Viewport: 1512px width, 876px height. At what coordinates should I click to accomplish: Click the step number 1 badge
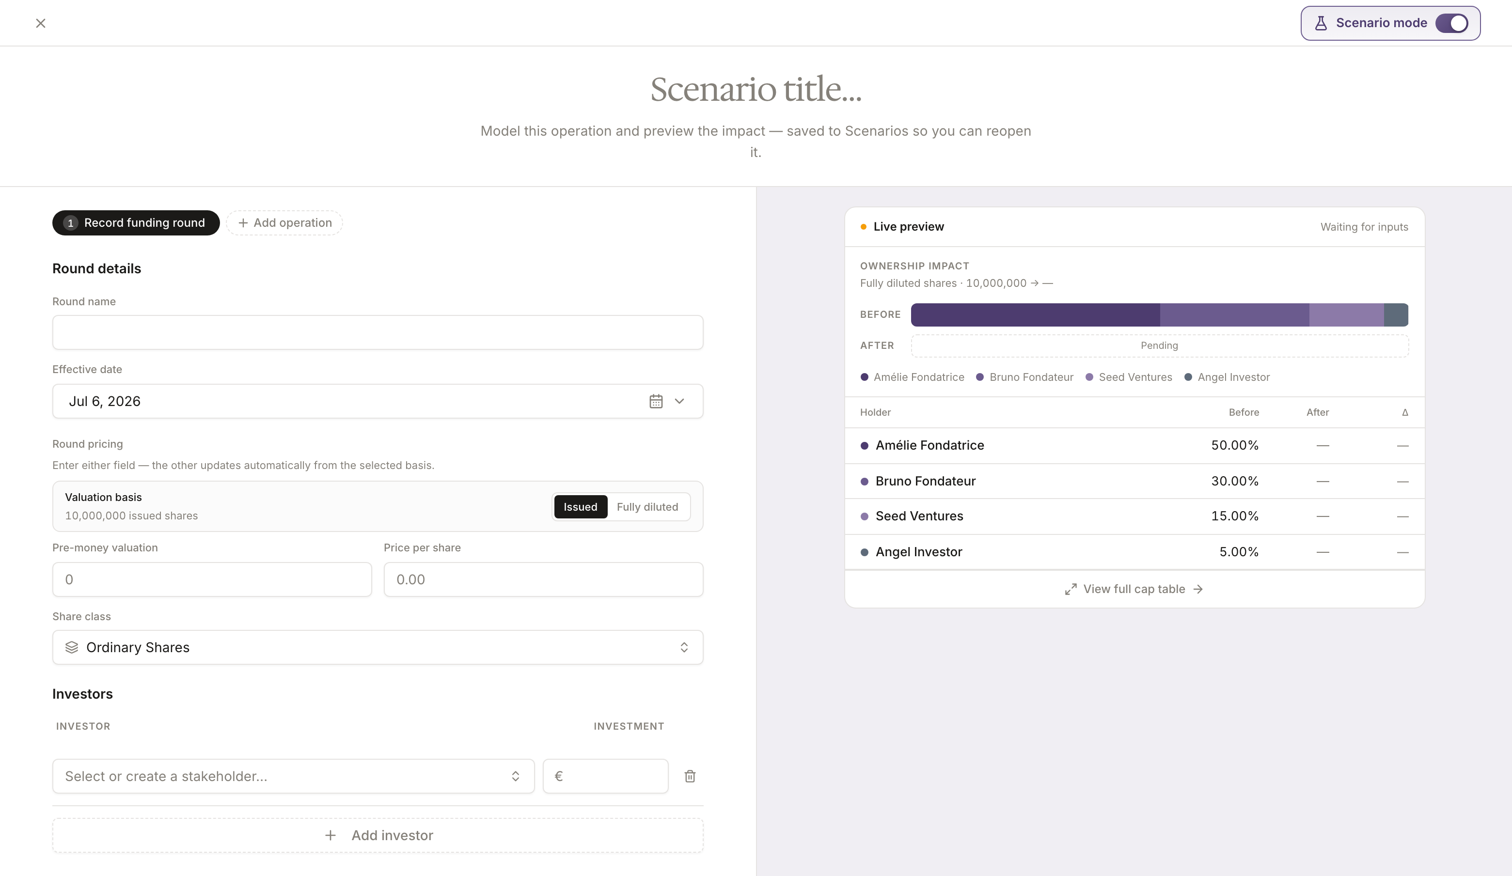click(x=70, y=223)
